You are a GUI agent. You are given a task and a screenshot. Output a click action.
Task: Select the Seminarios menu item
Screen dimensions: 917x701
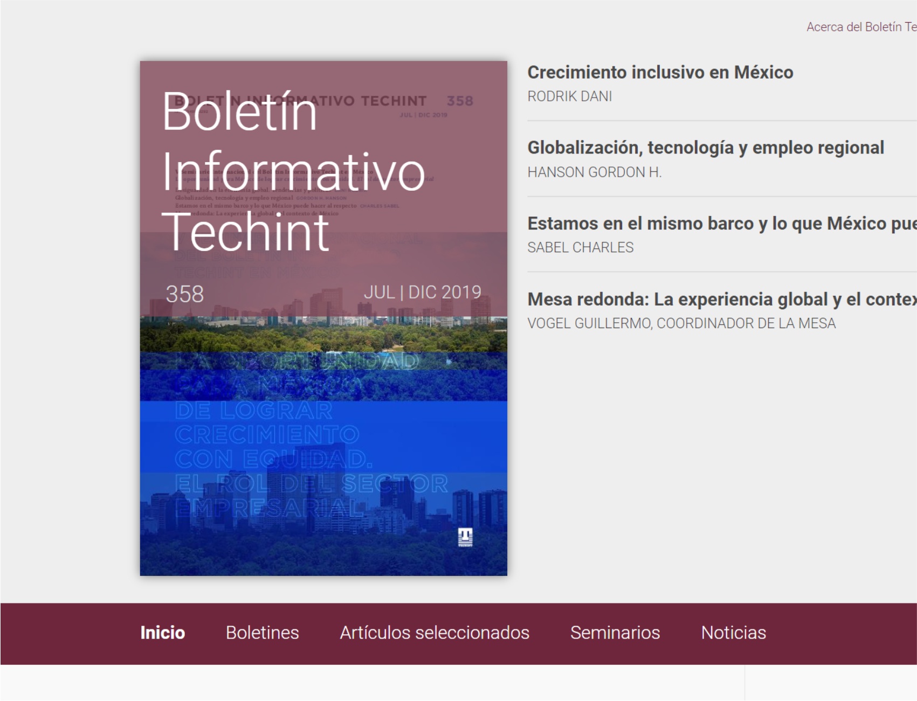[x=615, y=633]
